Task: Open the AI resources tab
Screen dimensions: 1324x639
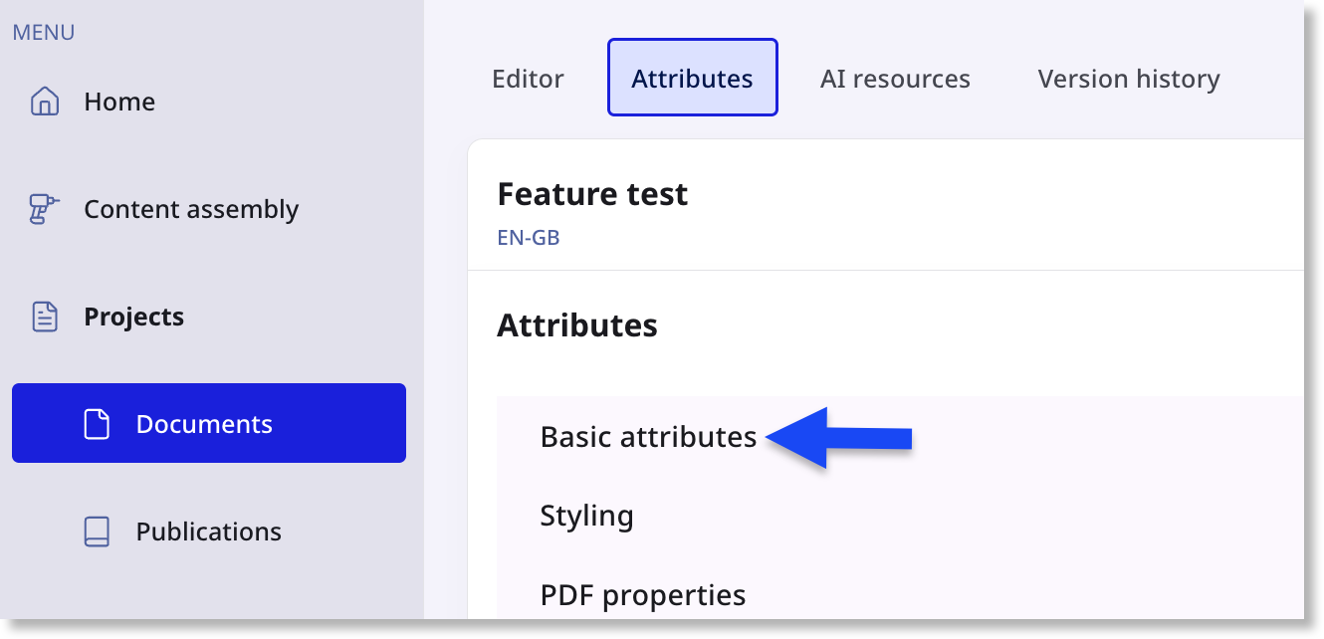Action: [x=895, y=79]
